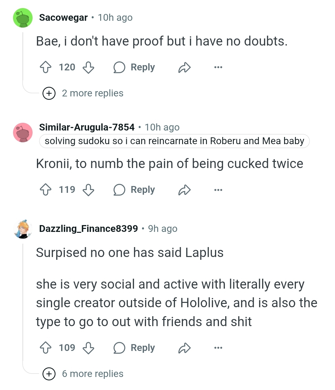Share Sacowegar's comment
This screenshot has width=335, height=390.
click(184, 67)
